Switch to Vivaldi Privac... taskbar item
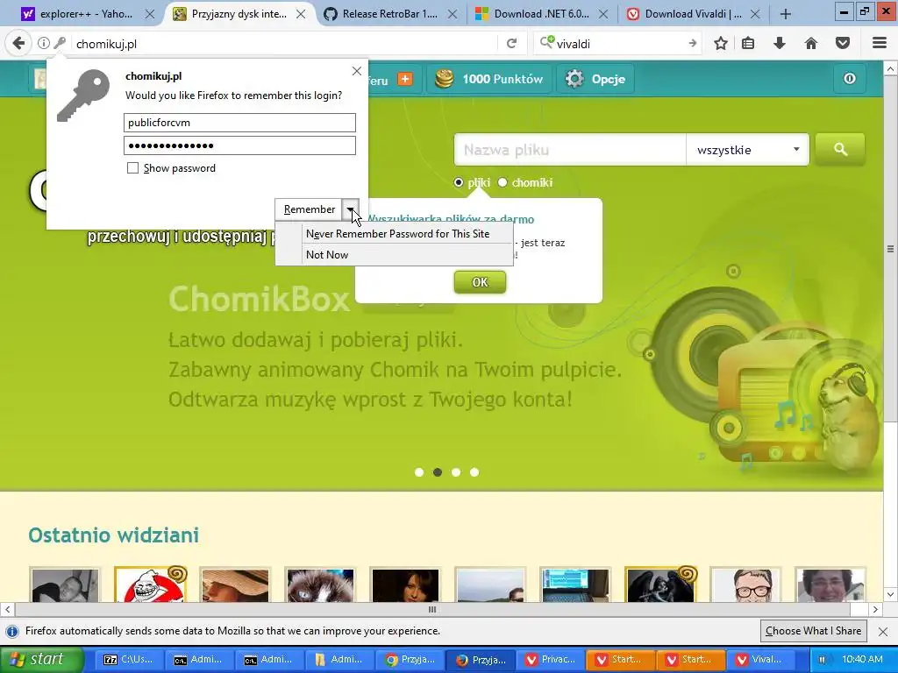The image size is (898, 673). [x=551, y=659]
